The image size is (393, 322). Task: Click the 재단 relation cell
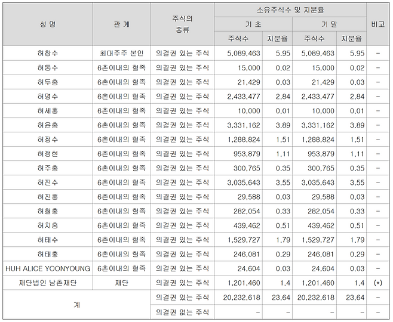point(121,282)
